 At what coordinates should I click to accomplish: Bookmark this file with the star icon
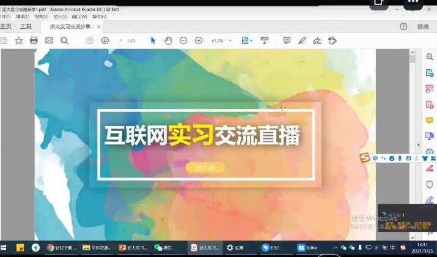point(18,40)
